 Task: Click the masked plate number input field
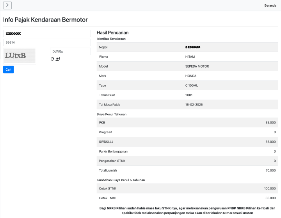pyautogui.click(x=47, y=34)
